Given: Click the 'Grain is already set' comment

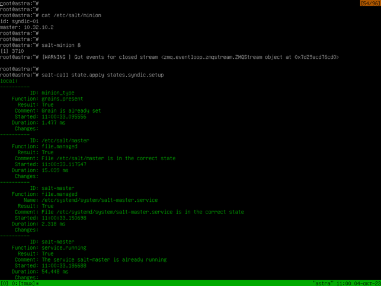Looking at the screenshot, I should (71, 111).
